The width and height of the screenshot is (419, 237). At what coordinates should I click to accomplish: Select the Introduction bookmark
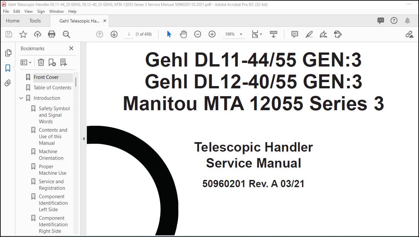(47, 98)
